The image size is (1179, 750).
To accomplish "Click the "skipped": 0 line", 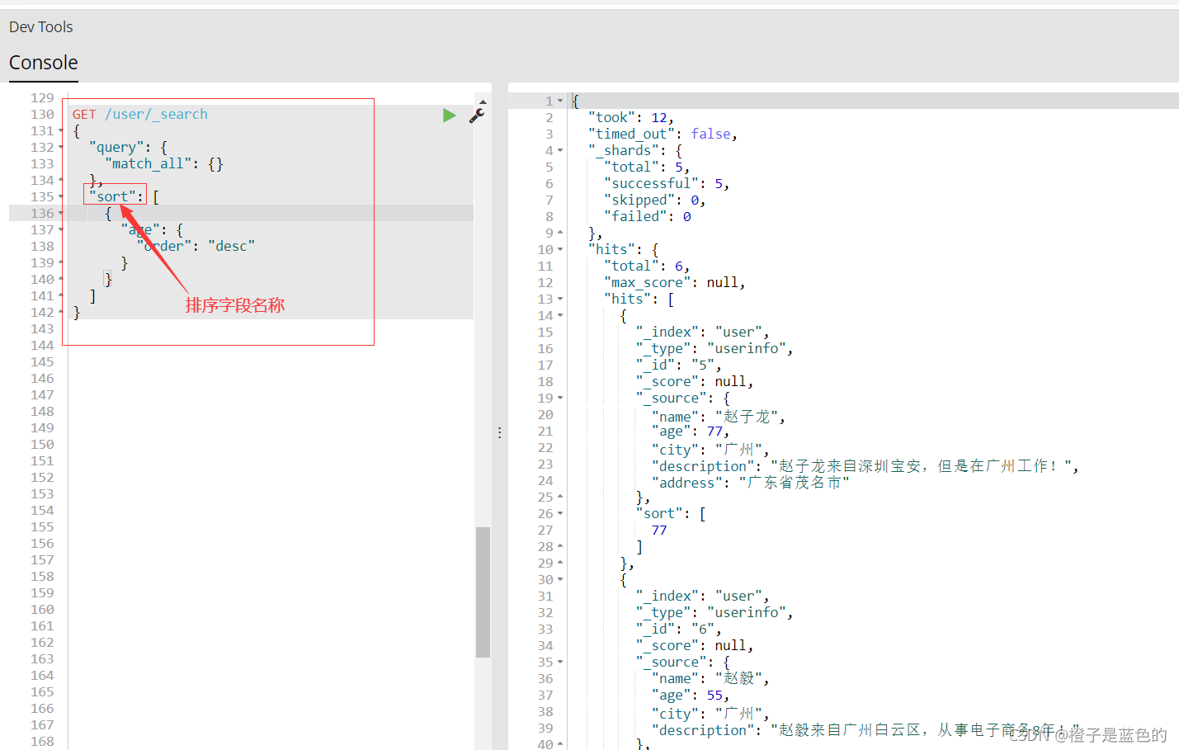I will (654, 200).
